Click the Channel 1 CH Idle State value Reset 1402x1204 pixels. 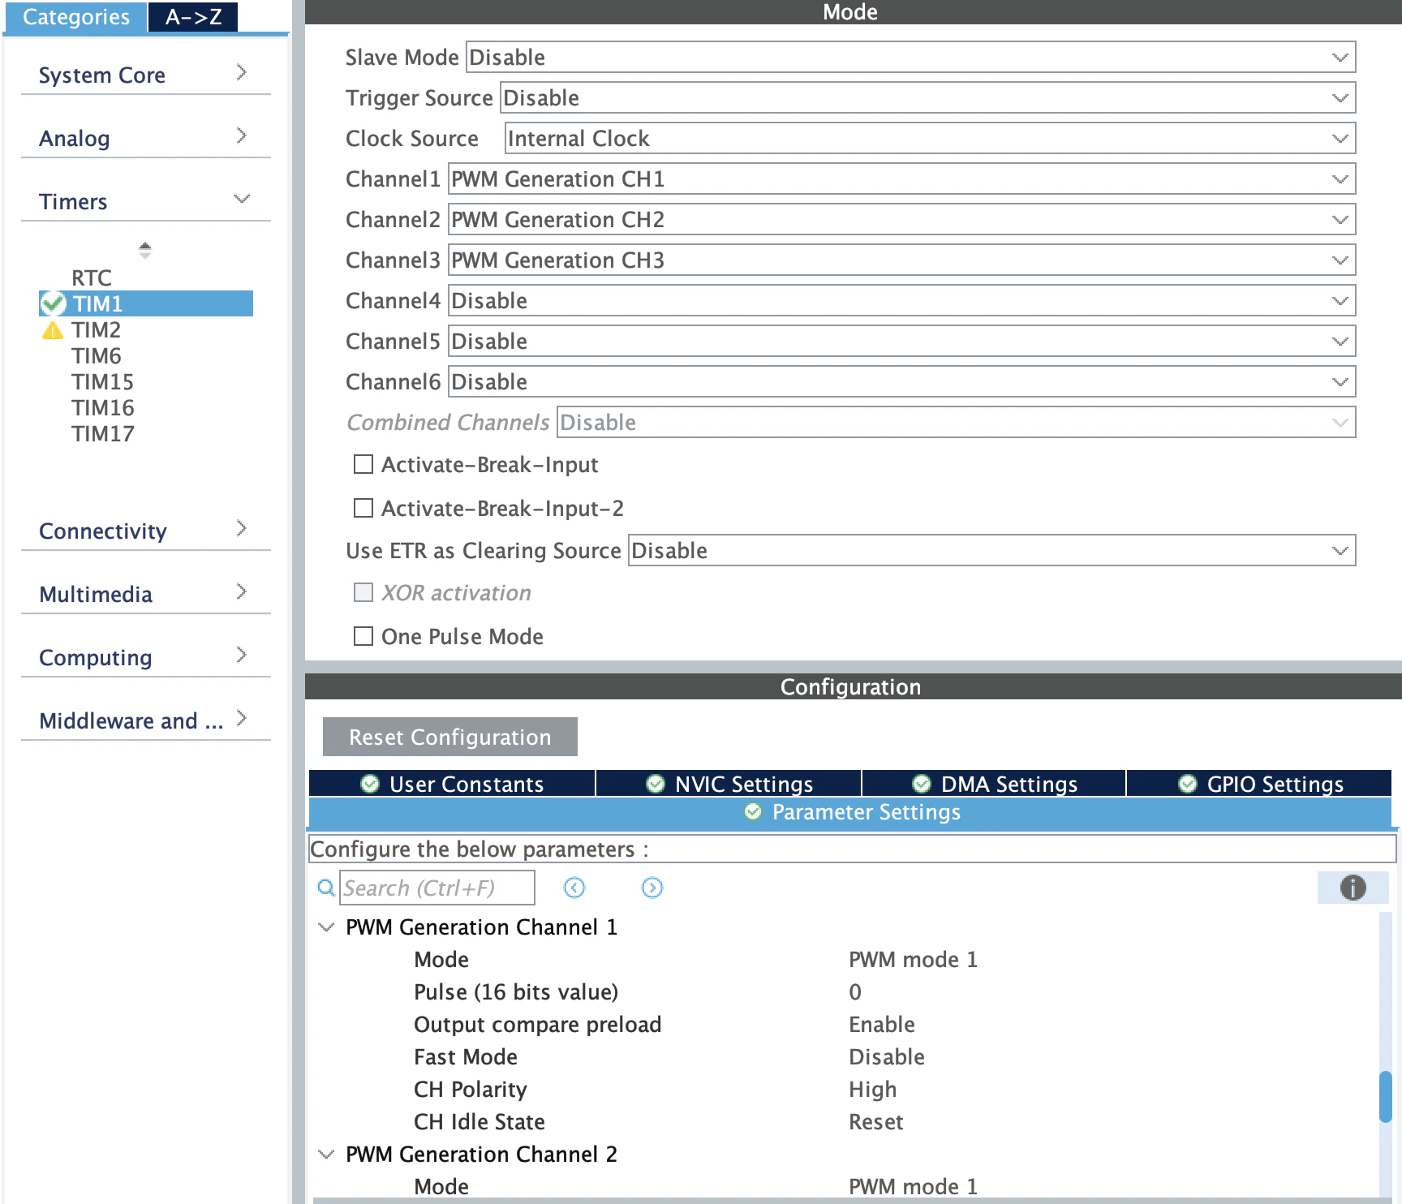[876, 1121]
